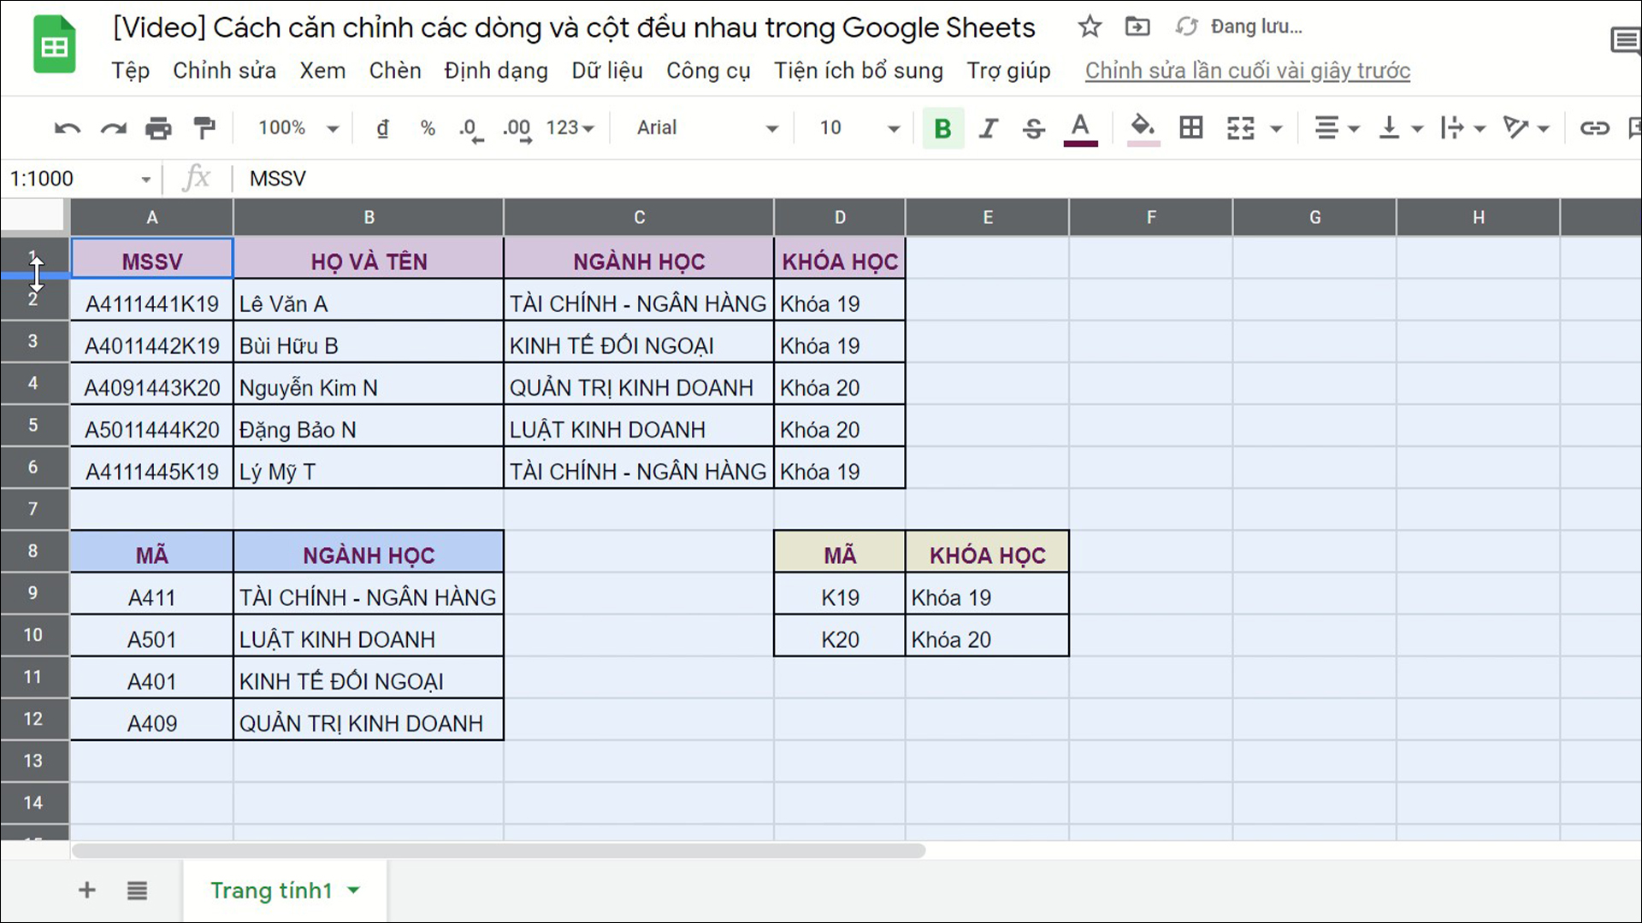Open fill color picker
Image resolution: width=1642 pixels, height=923 pixels.
pos(1143,129)
